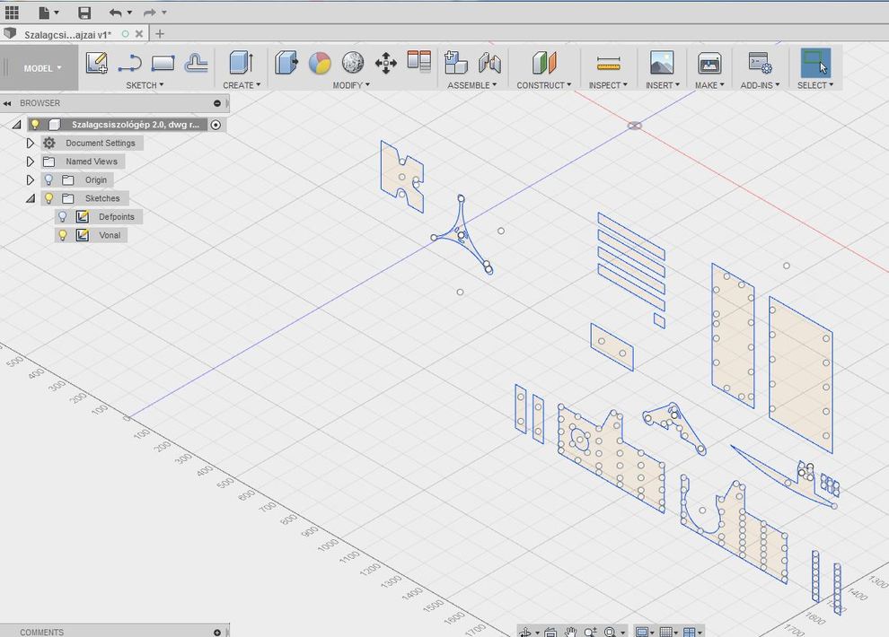The image size is (889, 637).
Task: Expand the Document Settings node
Action: (x=31, y=144)
